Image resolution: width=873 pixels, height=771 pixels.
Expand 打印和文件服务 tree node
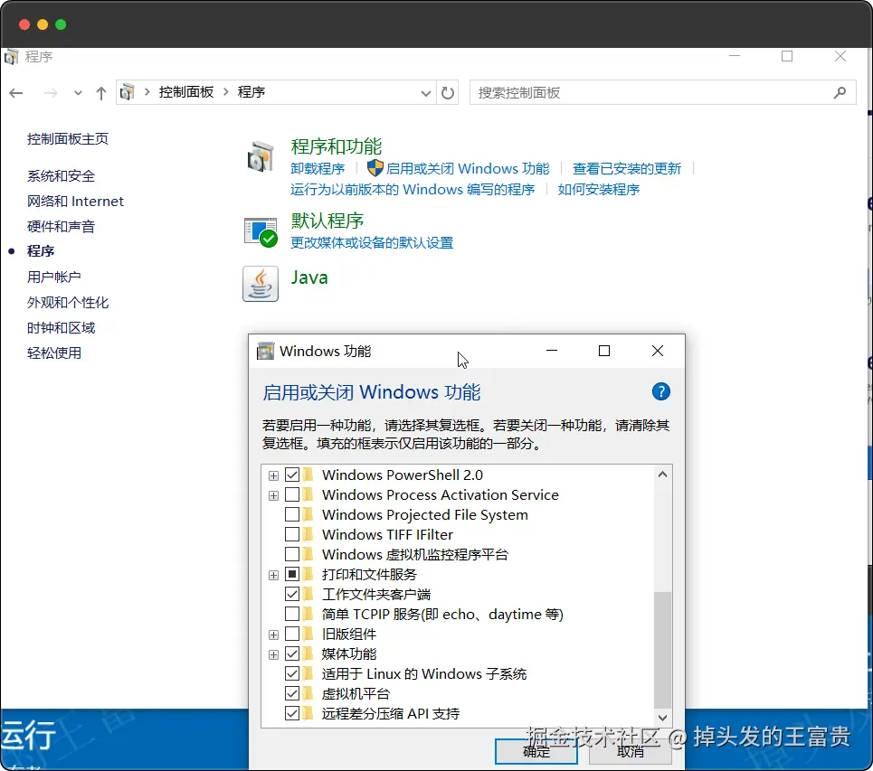pos(273,575)
